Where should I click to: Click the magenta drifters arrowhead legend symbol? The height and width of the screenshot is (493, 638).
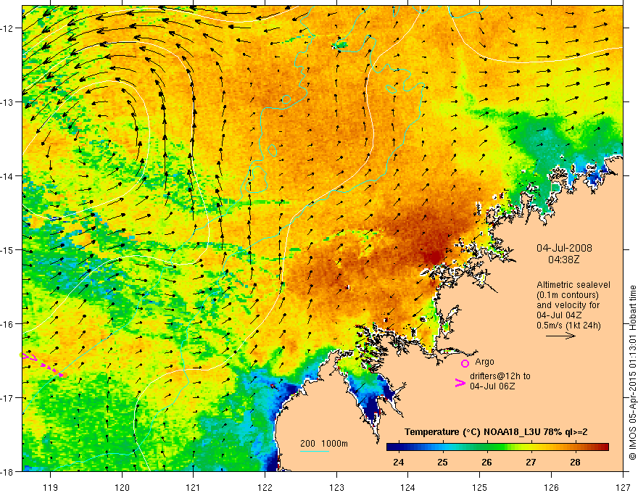click(460, 383)
